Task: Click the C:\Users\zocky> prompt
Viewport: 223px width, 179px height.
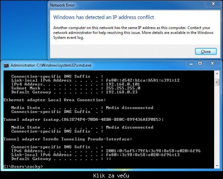Action: click(x=23, y=167)
